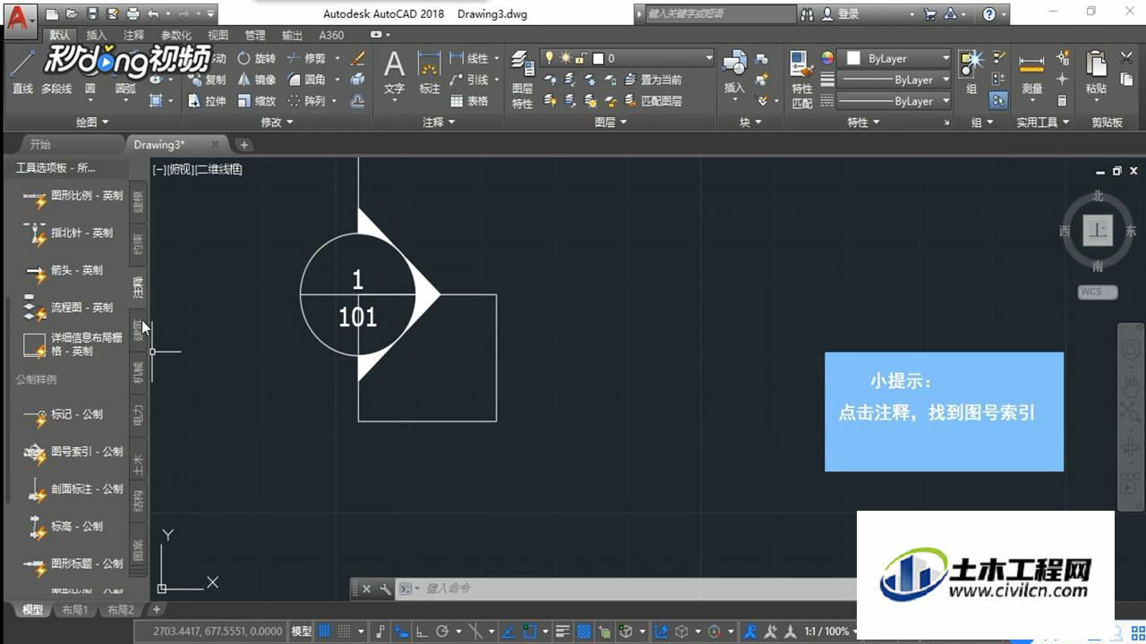The image size is (1146, 644).
Task: Switch to the A360 ribbon tab
Action: [331, 36]
